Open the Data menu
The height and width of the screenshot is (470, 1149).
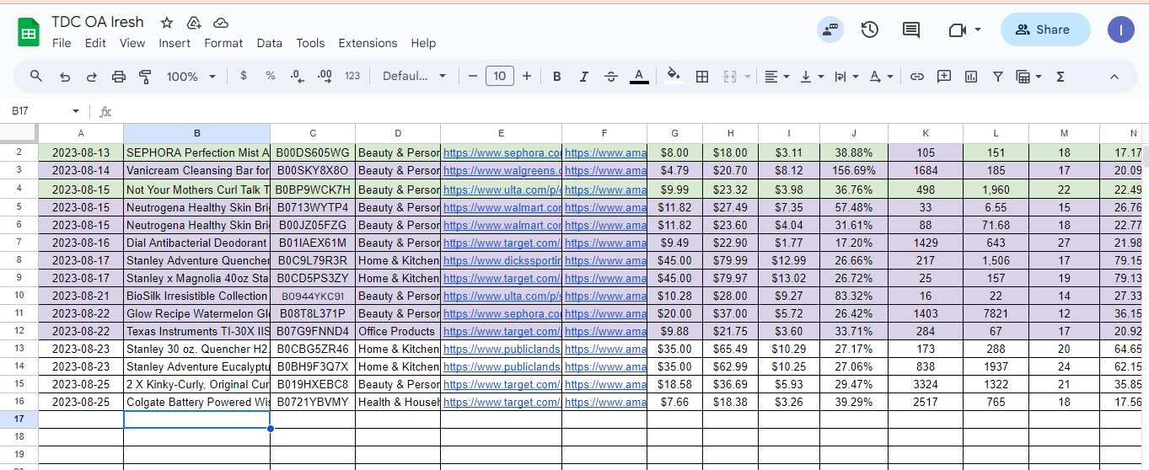(270, 43)
